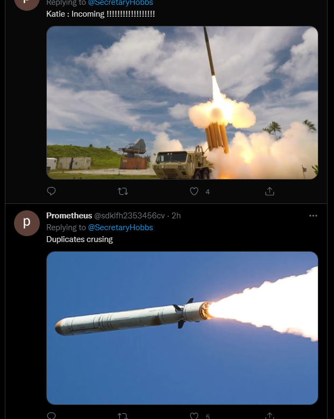
Task: Open the Duplicates crusing tweet text
Action: click(x=80, y=239)
